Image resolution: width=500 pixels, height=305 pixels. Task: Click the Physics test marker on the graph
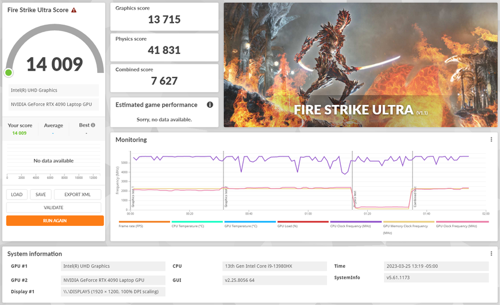point(355,198)
